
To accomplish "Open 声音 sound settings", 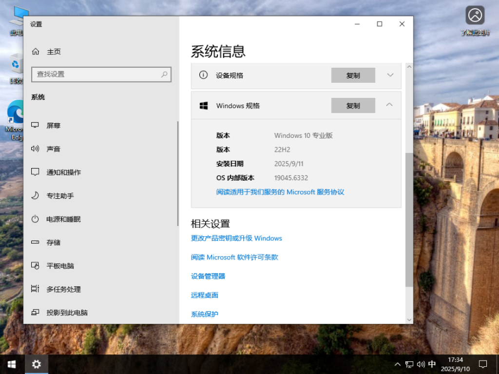I will click(x=54, y=149).
